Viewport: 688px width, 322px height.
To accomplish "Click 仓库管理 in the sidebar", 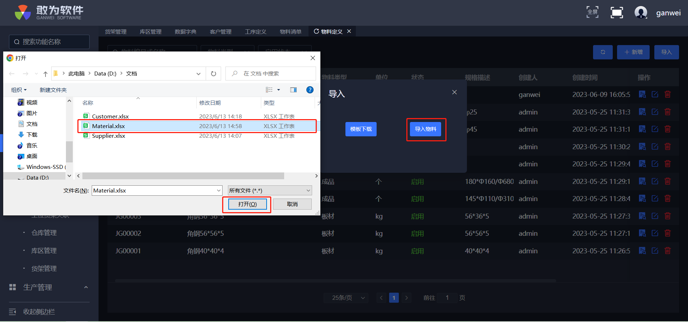I will pos(44,233).
